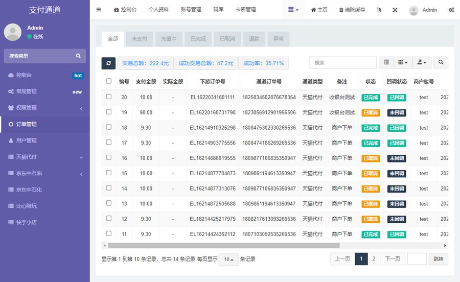
Task: Tick the checkbox for order number 15
Action: pyautogui.click(x=108, y=173)
